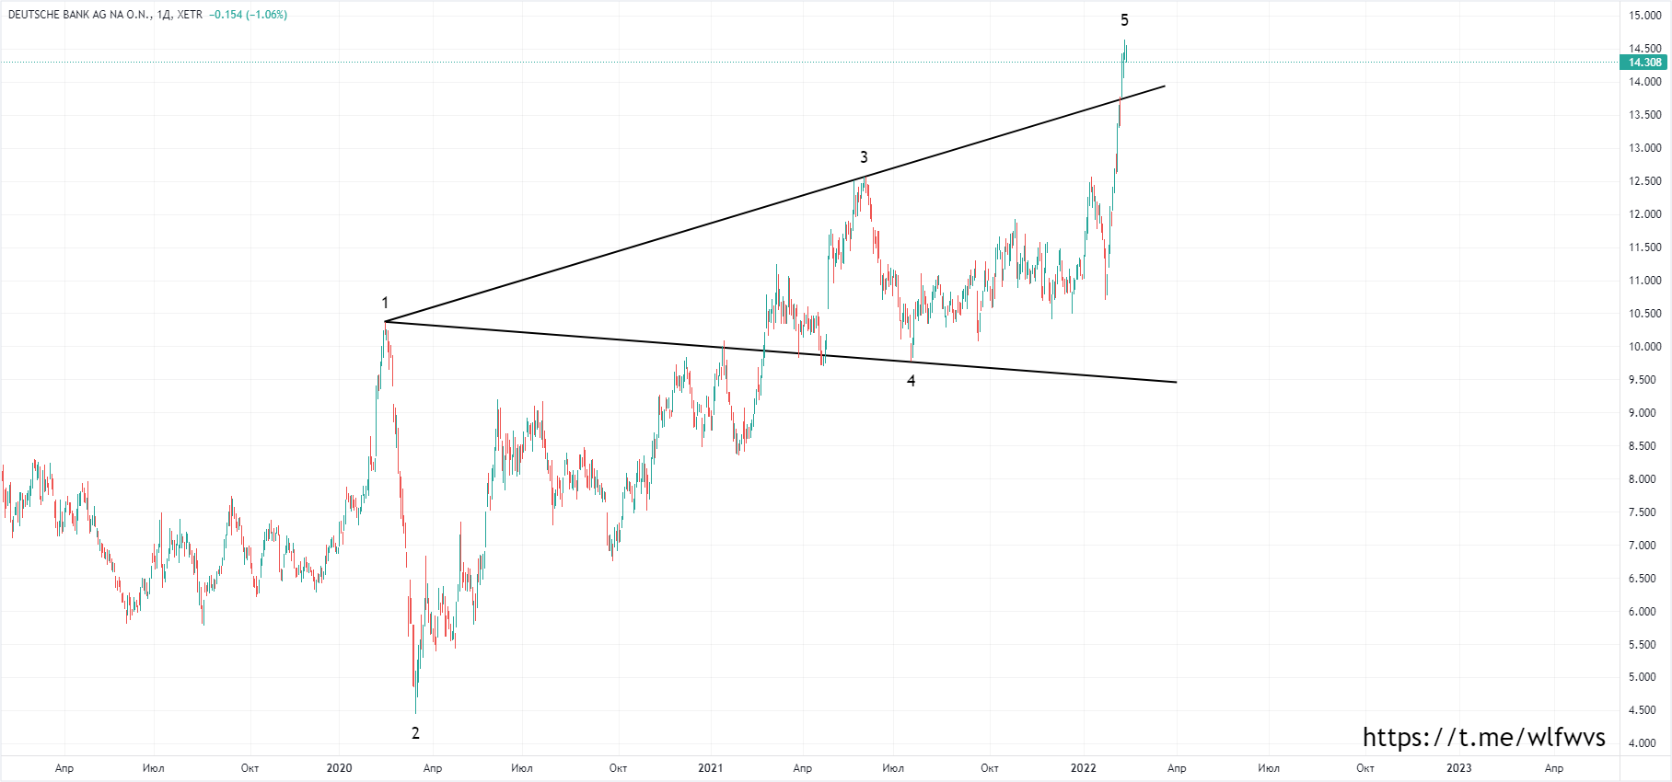Screen dimensions: 1672x782
Task: Click the 2023 label on time axis
Action: pyautogui.click(x=1458, y=768)
